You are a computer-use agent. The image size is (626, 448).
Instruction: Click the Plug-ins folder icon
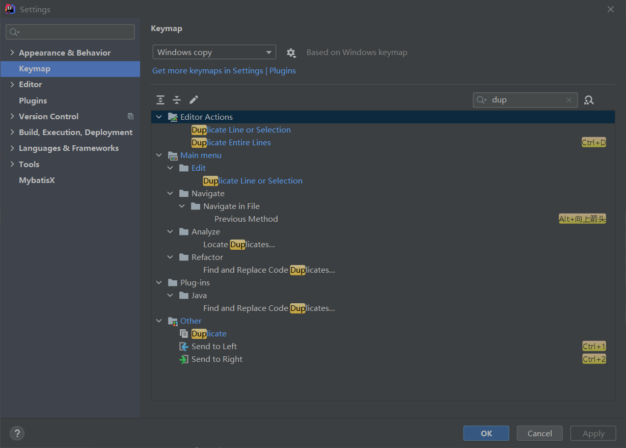click(x=173, y=282)
